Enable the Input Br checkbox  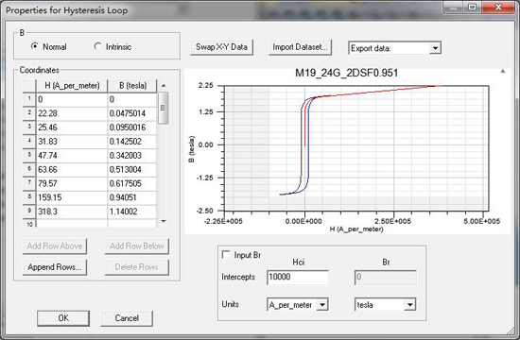point(226,255)
